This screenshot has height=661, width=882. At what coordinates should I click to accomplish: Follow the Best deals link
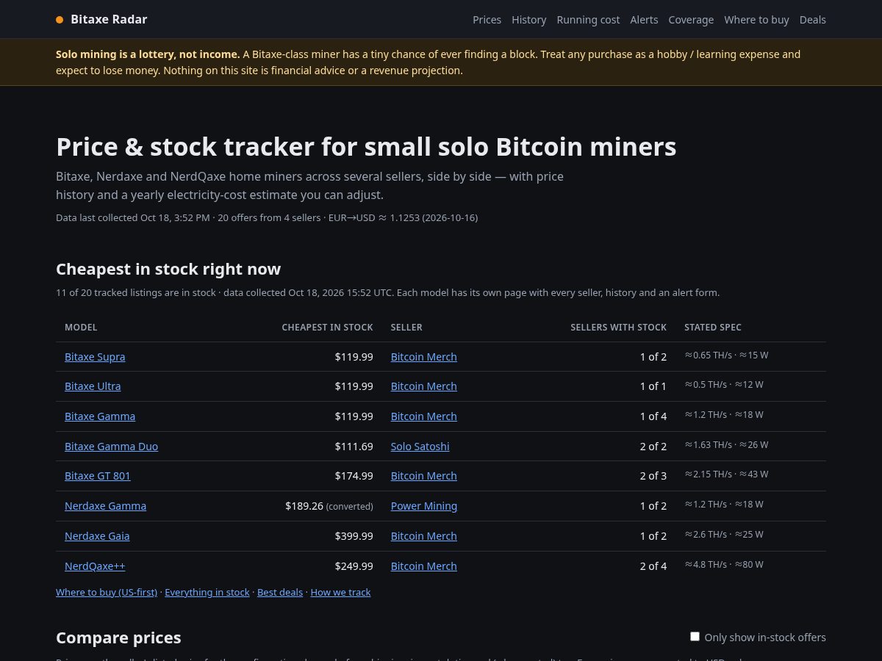pyautogui.click(x=280, y=592)
